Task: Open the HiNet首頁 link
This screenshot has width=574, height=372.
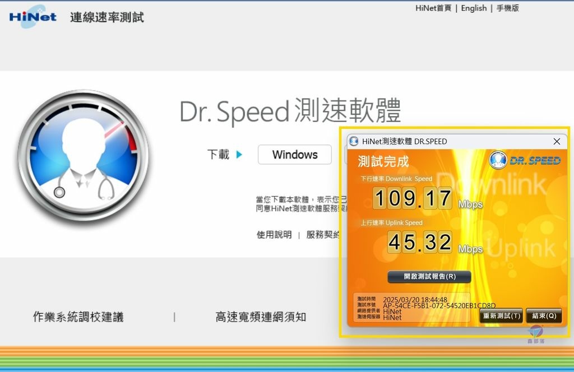Action: click(433, 8)
